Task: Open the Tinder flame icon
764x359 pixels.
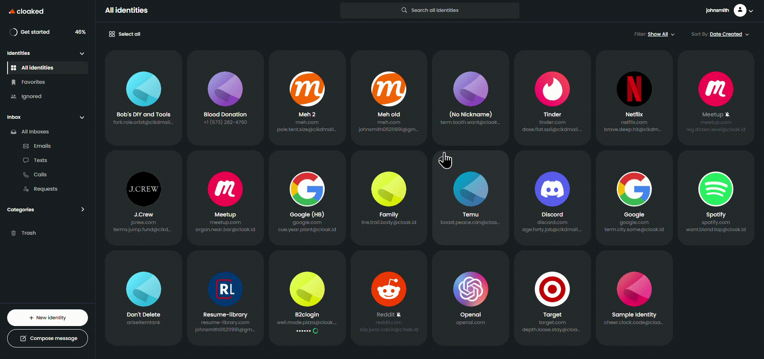Action: click(x=552, y=89)
